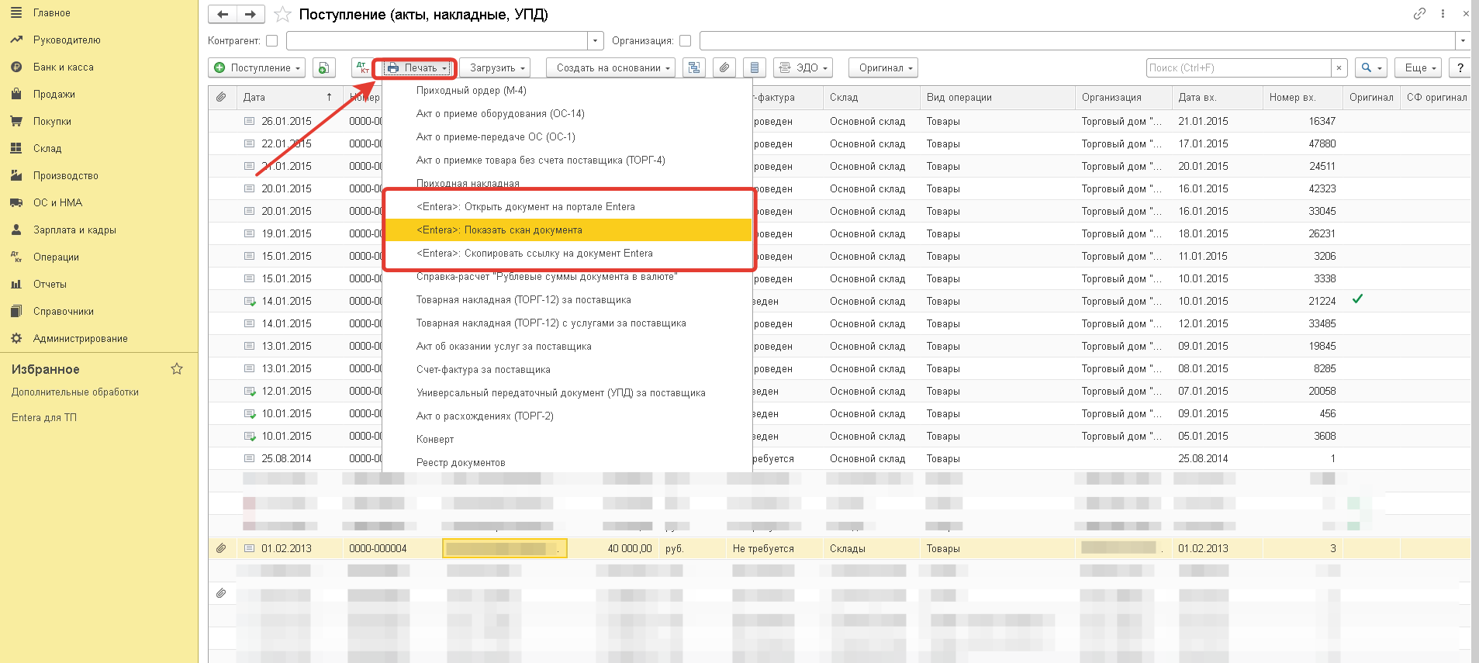
Task: Open Отчеты section
Action: (x=50, y=284)
